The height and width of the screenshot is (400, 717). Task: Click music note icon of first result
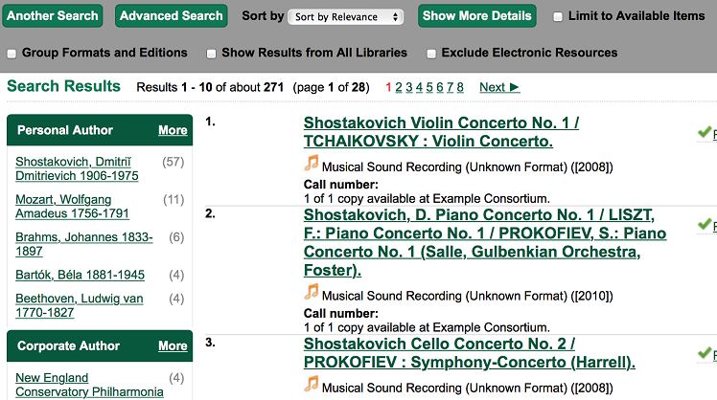point(312,163)
